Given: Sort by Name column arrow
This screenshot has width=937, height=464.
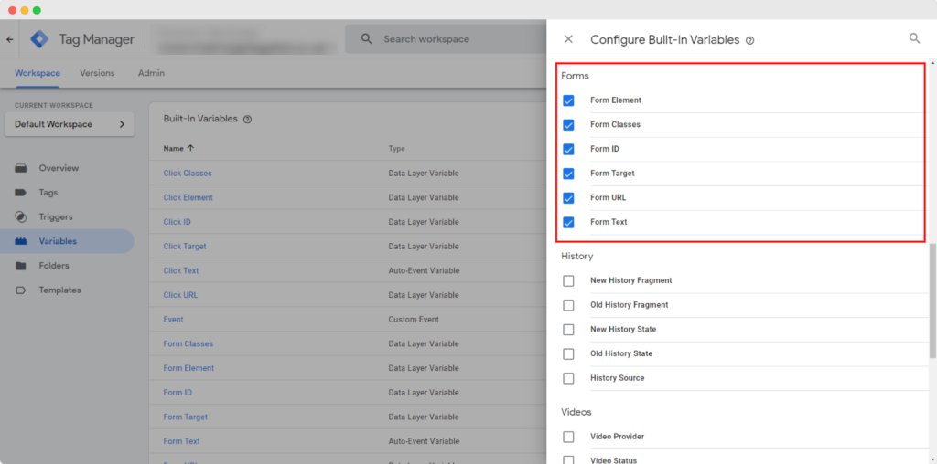Looking at the screenshot, I should (x=190, y=149).
